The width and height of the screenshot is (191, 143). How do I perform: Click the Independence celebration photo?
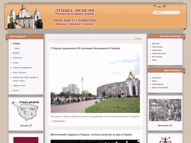(95, 83)
